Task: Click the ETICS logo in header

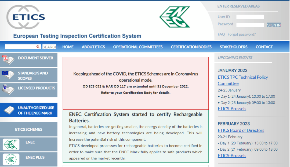Action: pos(26,17)
